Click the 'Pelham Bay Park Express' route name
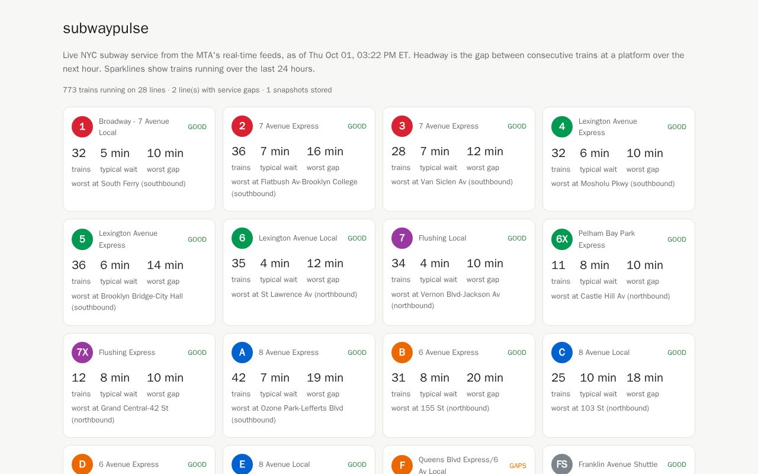Image resolution: width=758 pixels, height=474 pixels. (x=606, y=239)
